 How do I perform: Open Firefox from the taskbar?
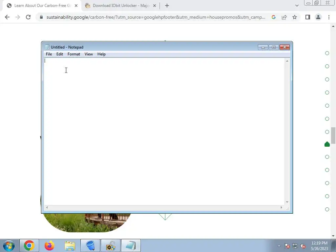tap(50, 245)
